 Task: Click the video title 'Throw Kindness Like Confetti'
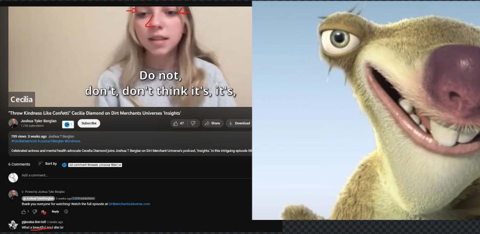click(x=95, y=113)
